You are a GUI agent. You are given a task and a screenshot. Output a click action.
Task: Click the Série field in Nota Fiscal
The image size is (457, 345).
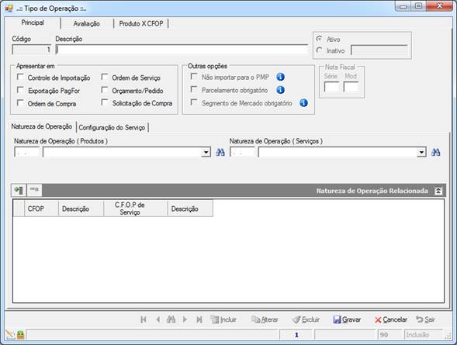pyautogui.click(x=331, y=87)
